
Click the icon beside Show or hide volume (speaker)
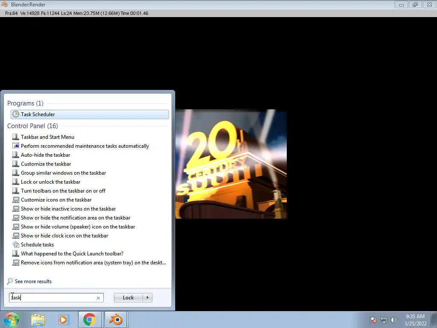pyautogui.click(x=16, y=226)
